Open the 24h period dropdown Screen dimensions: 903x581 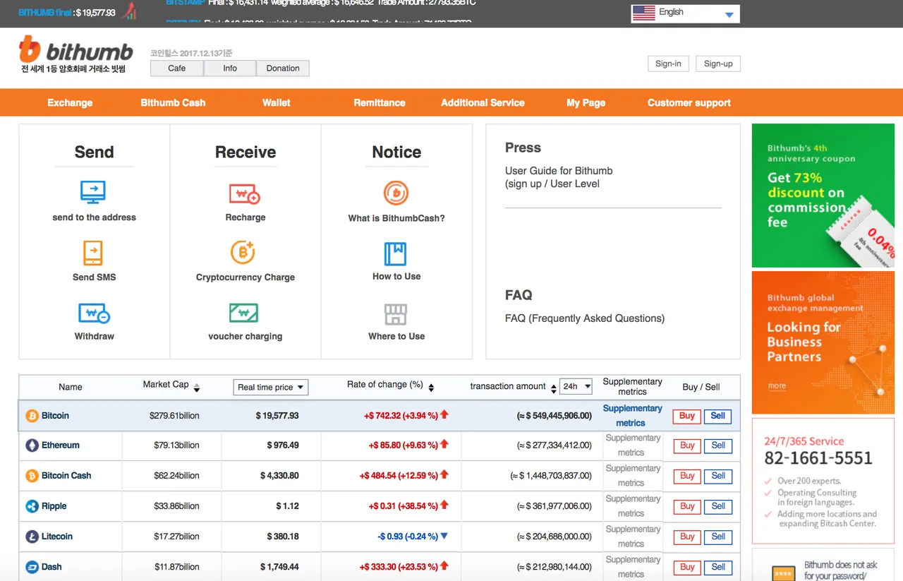coord(576,386)
